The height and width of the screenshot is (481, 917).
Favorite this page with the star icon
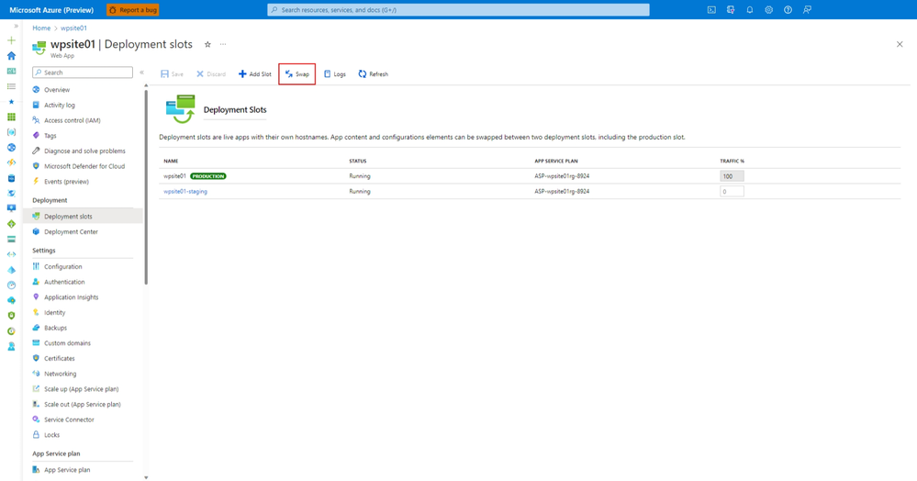tap(207, 44)
